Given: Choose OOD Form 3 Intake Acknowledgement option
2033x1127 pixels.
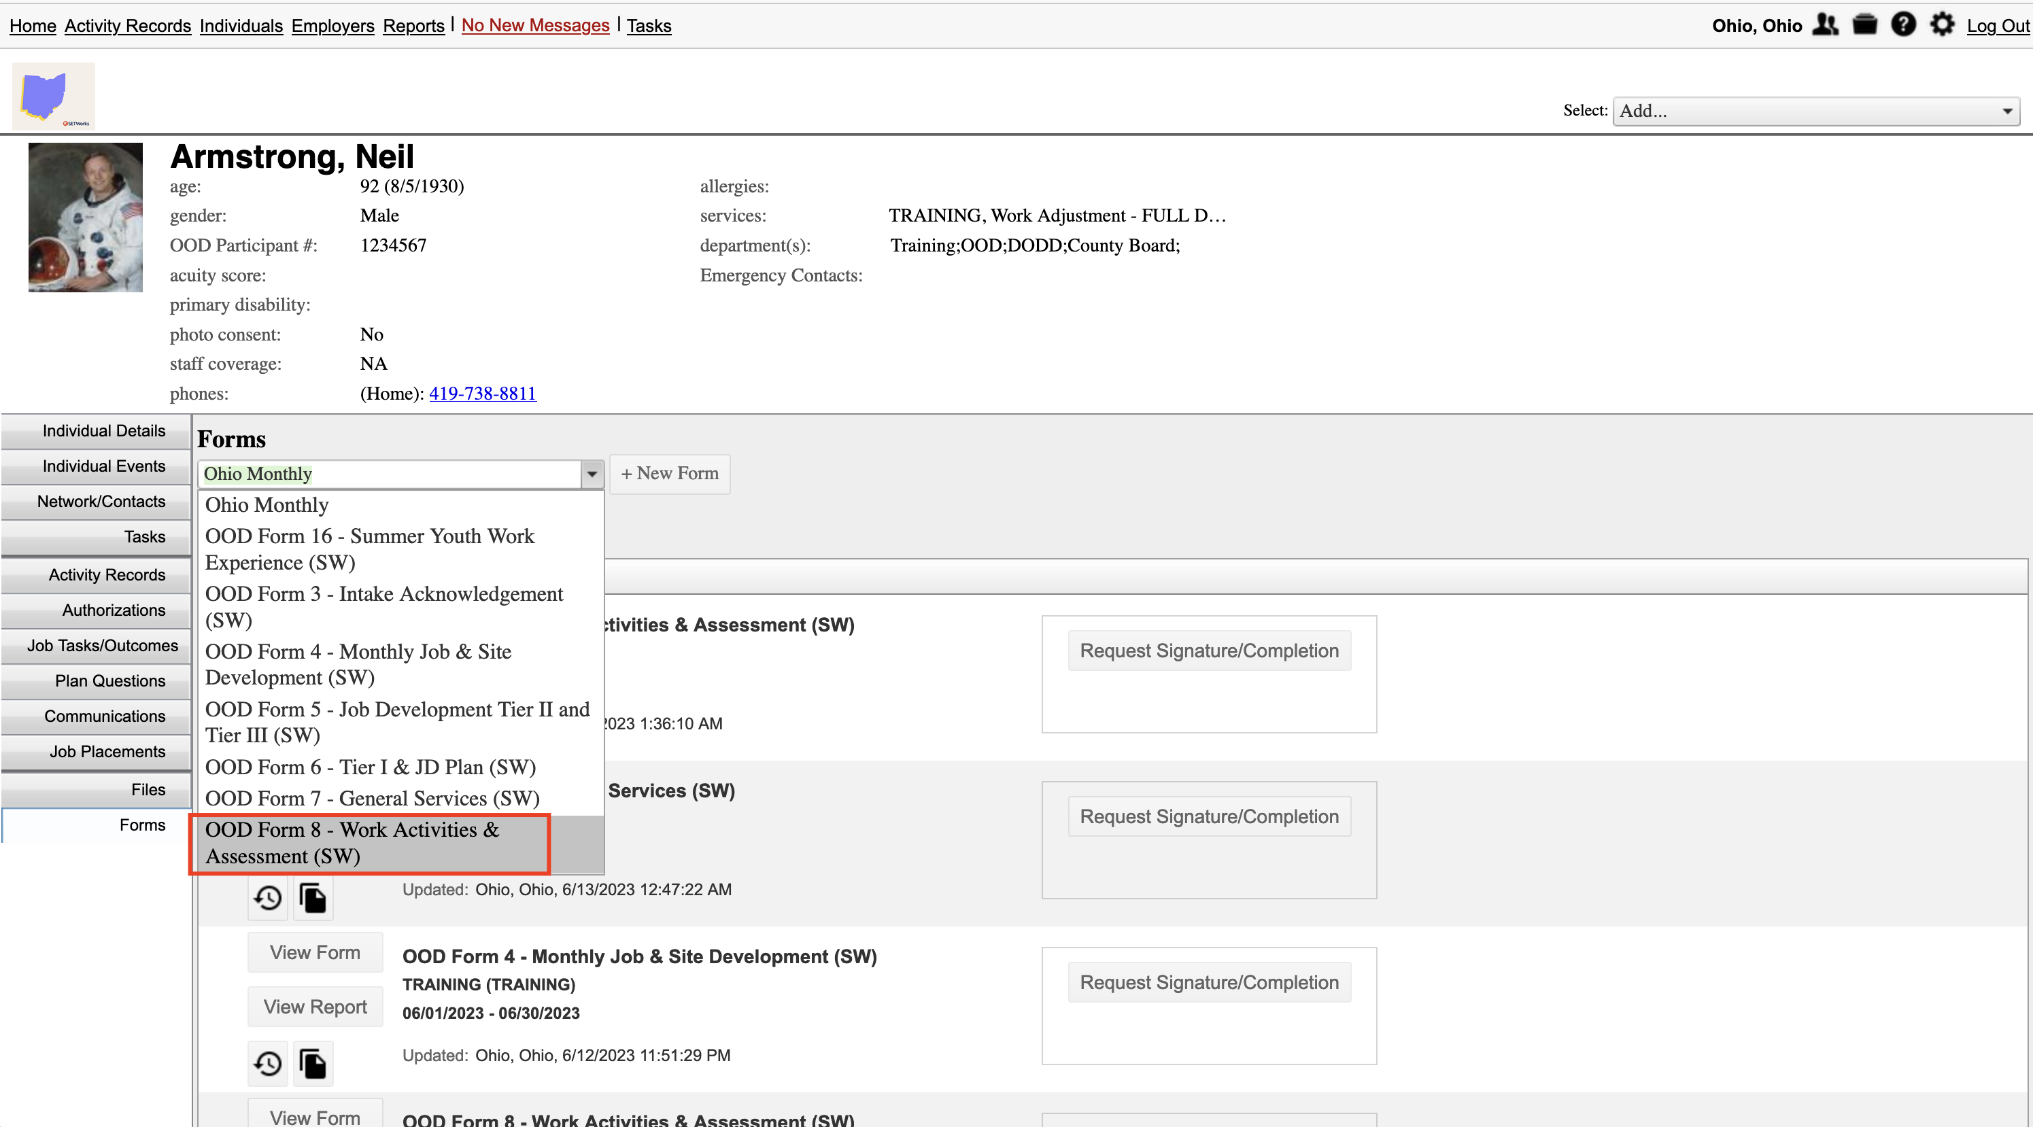Looking at the screenshot, I should (401, 607).
